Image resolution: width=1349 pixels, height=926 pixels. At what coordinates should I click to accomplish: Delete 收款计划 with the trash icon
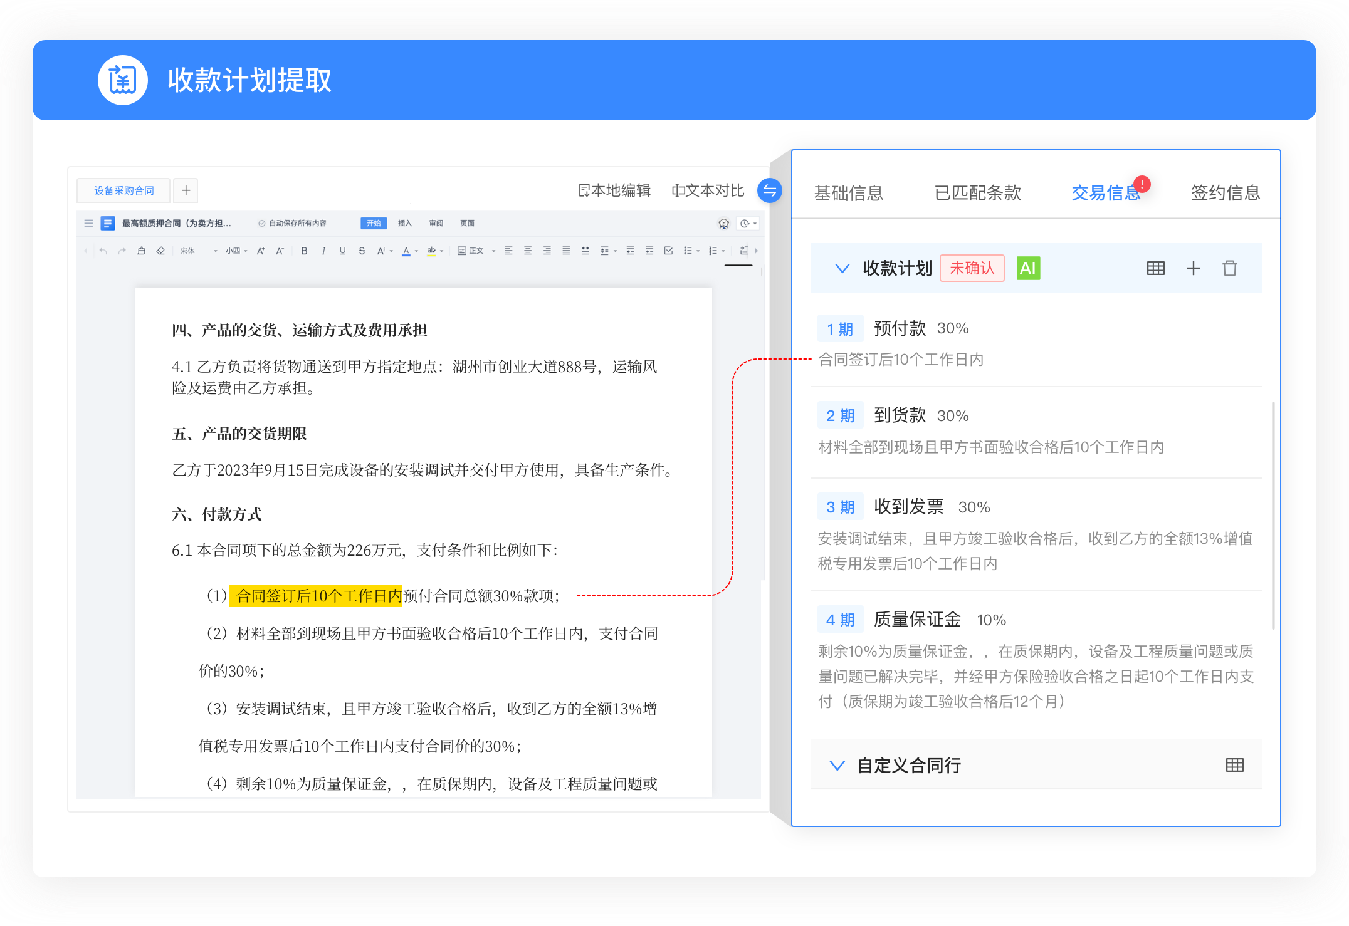click(1230, 268)
